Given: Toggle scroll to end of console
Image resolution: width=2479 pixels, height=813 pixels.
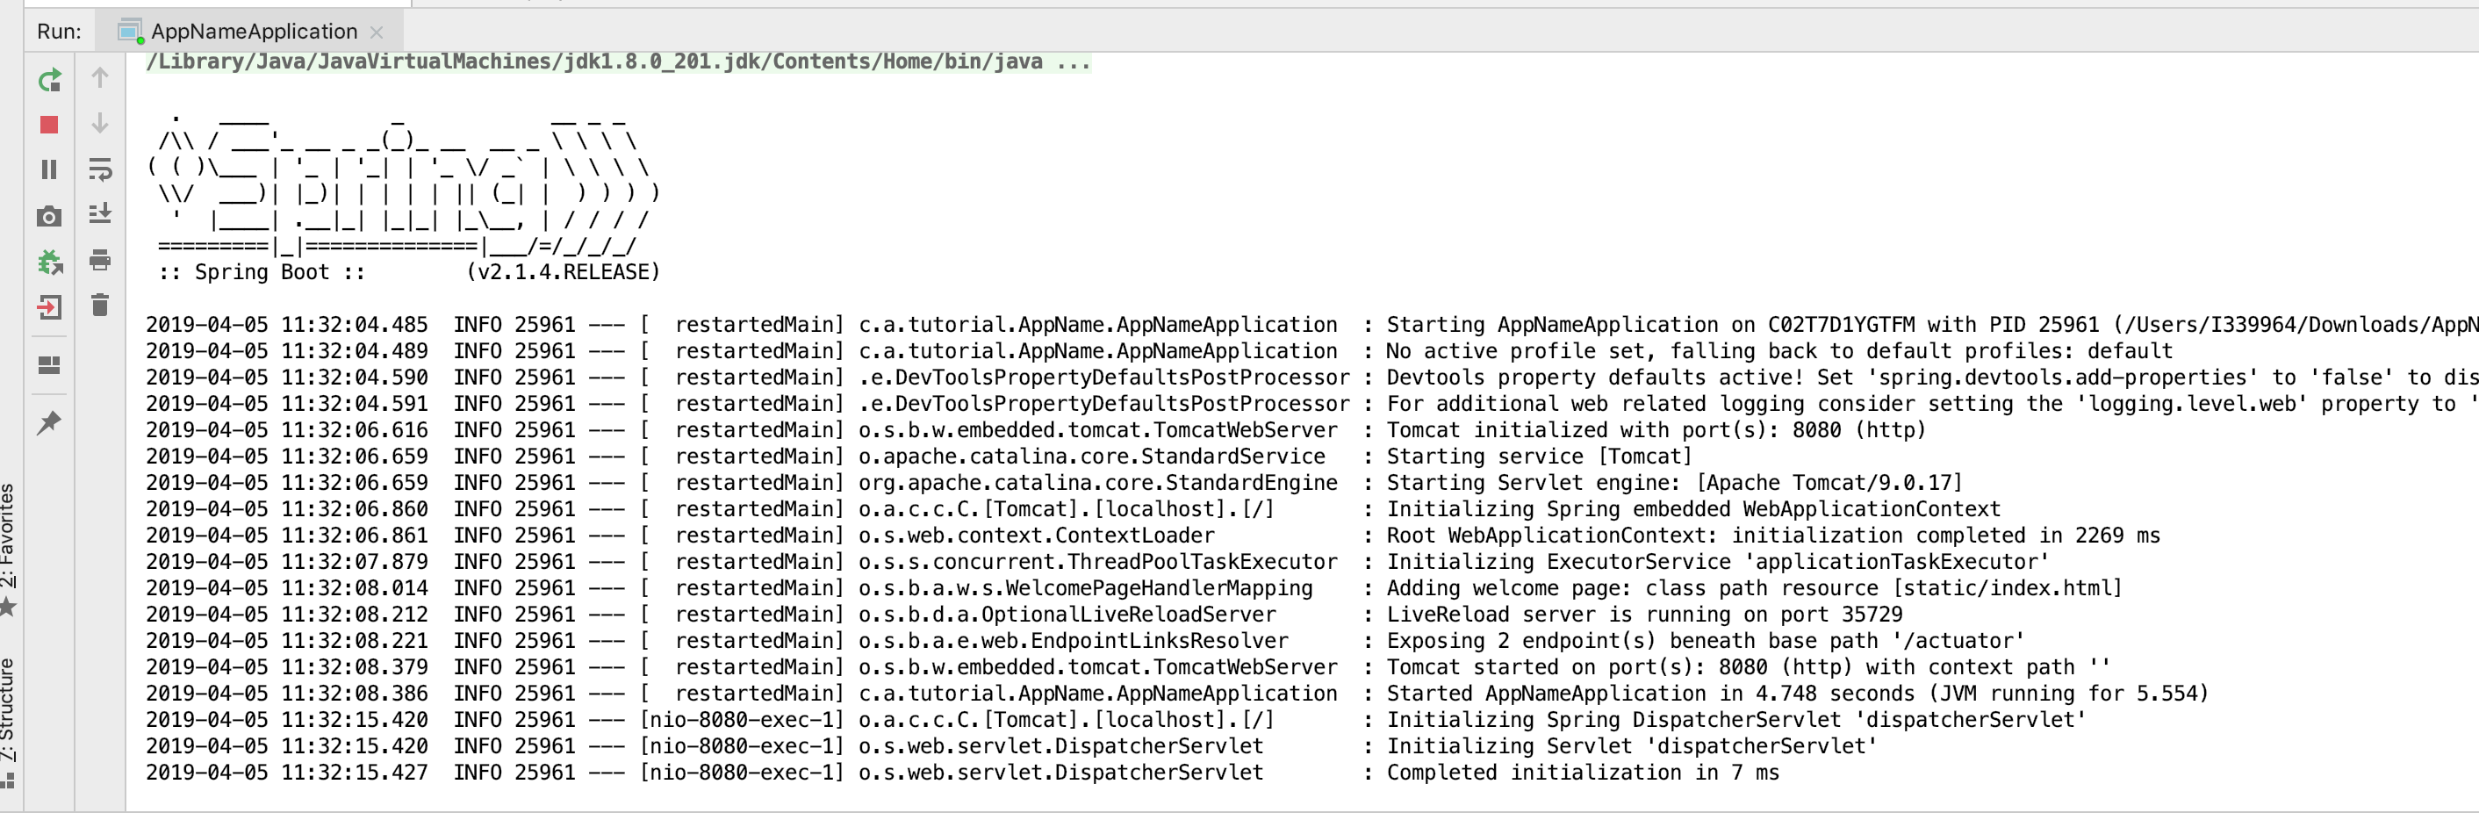Looking at the screenshot, I should click(100, 212).
